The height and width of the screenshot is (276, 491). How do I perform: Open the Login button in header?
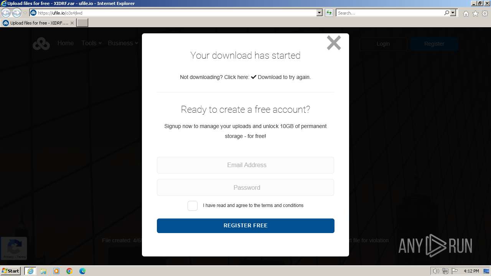coord(383,44)
